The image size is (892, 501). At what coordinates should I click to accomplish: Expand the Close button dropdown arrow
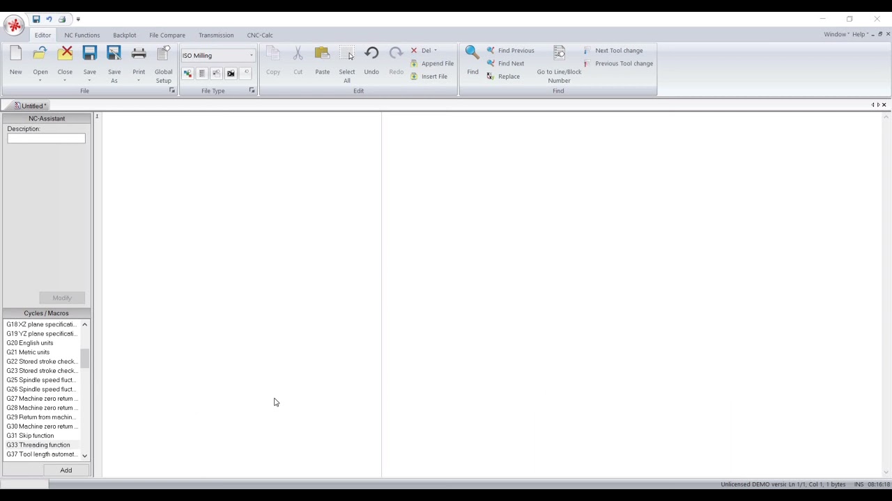65,81
